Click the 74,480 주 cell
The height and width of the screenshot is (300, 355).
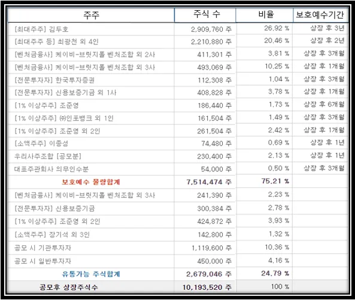pos(217,144)
